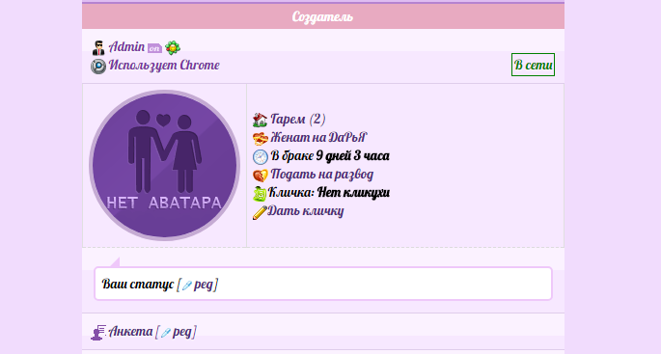Click the wedding rings icon by Женат
This screenshot has height=354, width=661.
click(x=261, y=138)
